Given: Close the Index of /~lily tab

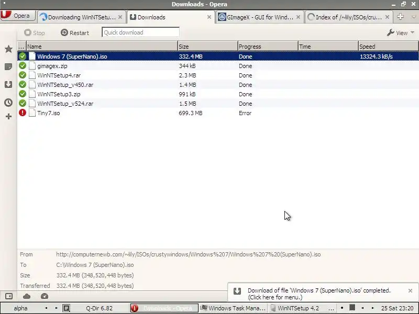Looking at the screenshot, I should pos(387,17).
